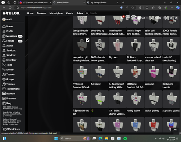Open a new browser tab
This screenshot has width=181, height=142.
click(123, 3)
